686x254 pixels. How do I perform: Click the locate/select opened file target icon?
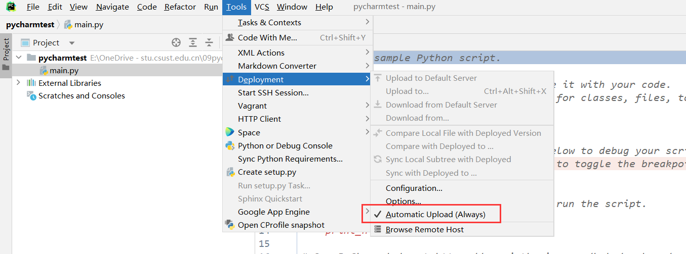176,42
